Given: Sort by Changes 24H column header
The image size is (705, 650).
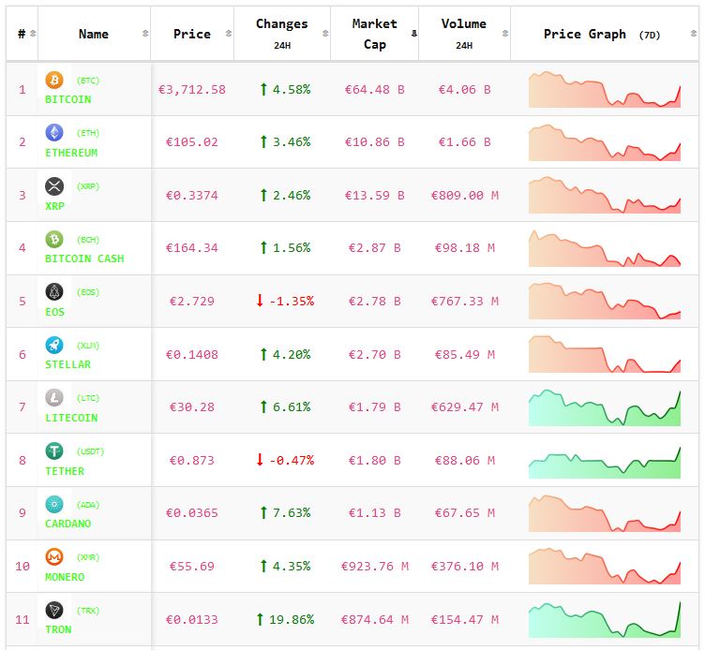Looking at the screenshot, I should (x=281, y=34).
